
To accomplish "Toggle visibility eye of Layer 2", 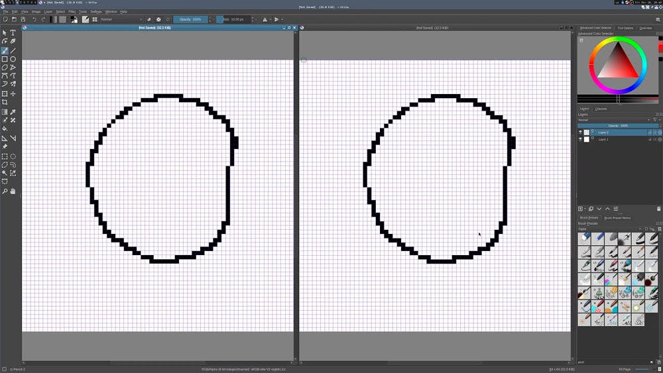I will (580, 133).
